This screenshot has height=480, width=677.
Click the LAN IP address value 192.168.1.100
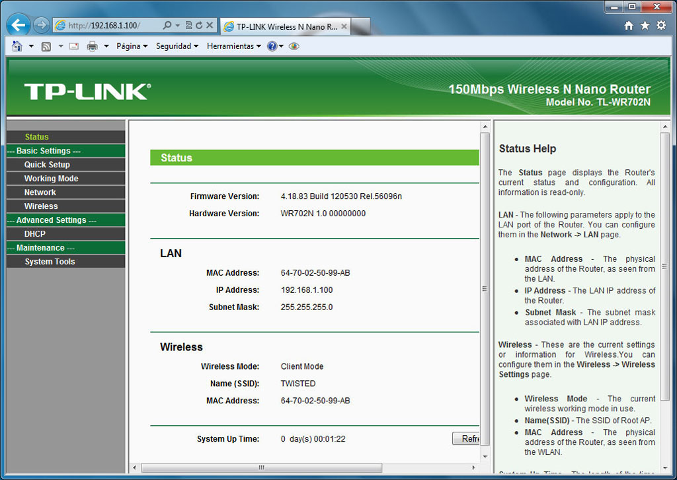tap(307, 290)
